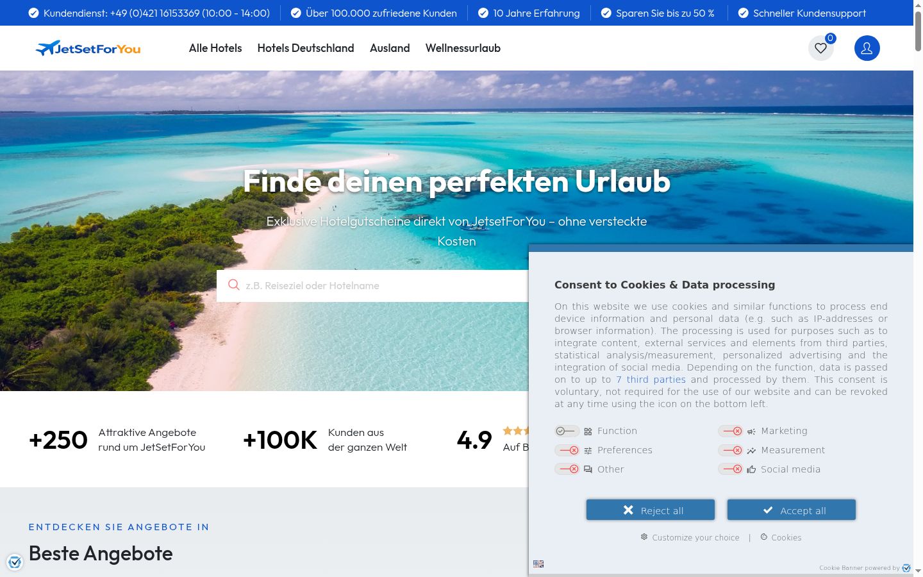Click the Social media thumbs-up icon
Screen dimensions: 923x577
click(751, 469)
